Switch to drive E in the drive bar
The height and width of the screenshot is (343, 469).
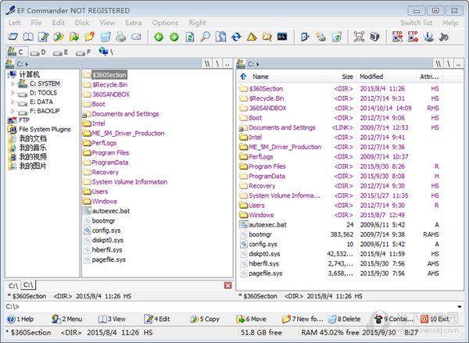coord(61,52)
